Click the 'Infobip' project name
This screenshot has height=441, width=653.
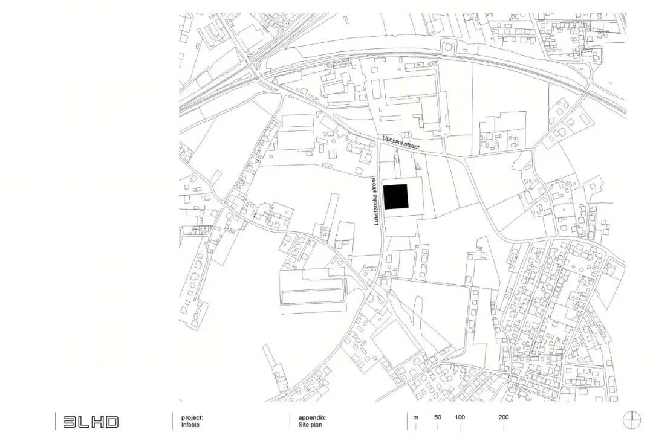point(190,425)
